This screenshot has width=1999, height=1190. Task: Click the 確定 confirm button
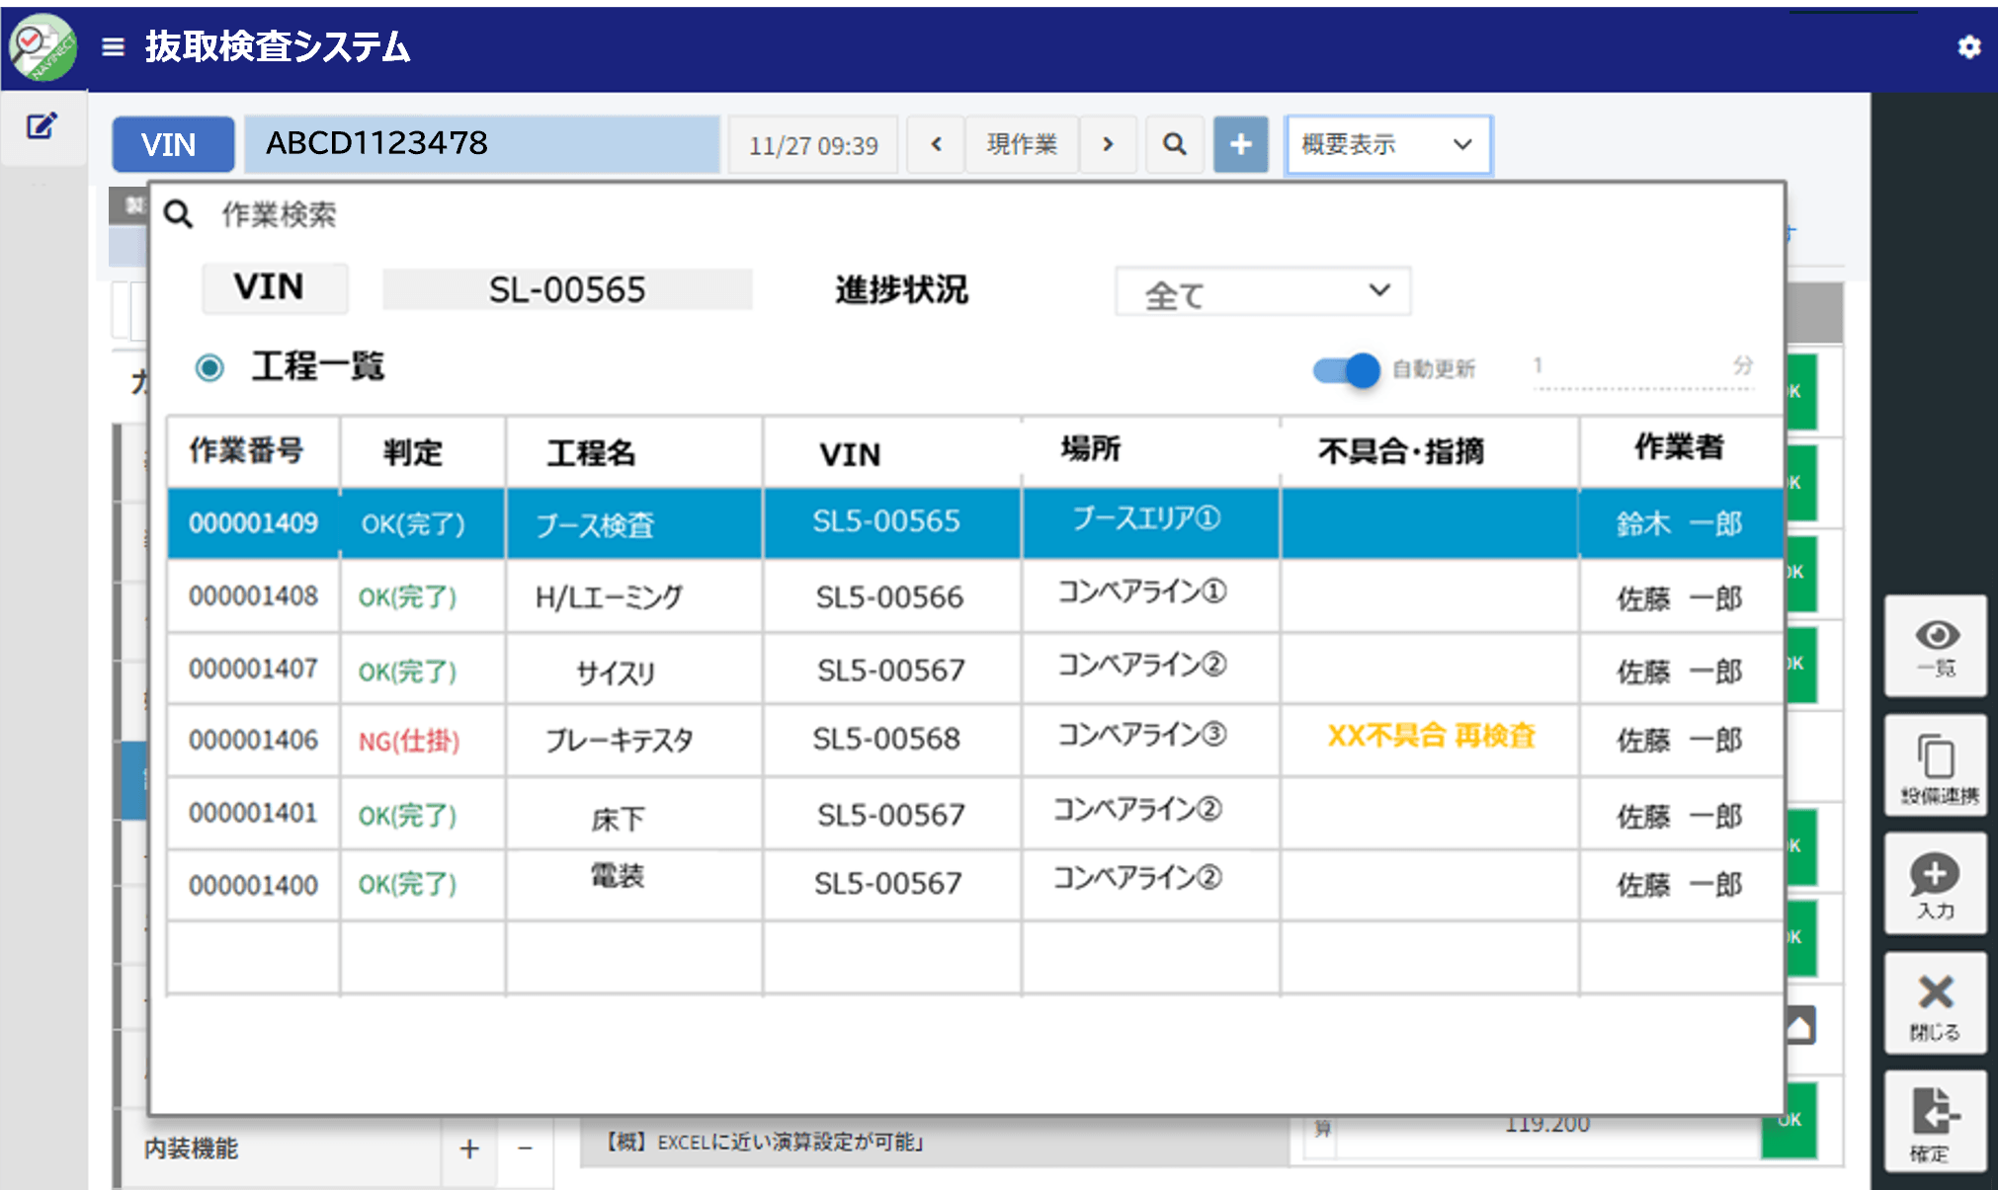1935,1123
